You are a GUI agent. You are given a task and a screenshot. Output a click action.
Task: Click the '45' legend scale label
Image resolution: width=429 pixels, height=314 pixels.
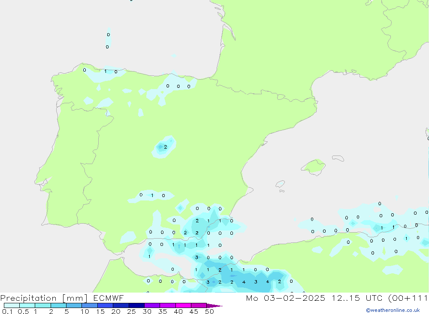click(x=194, y=311)
